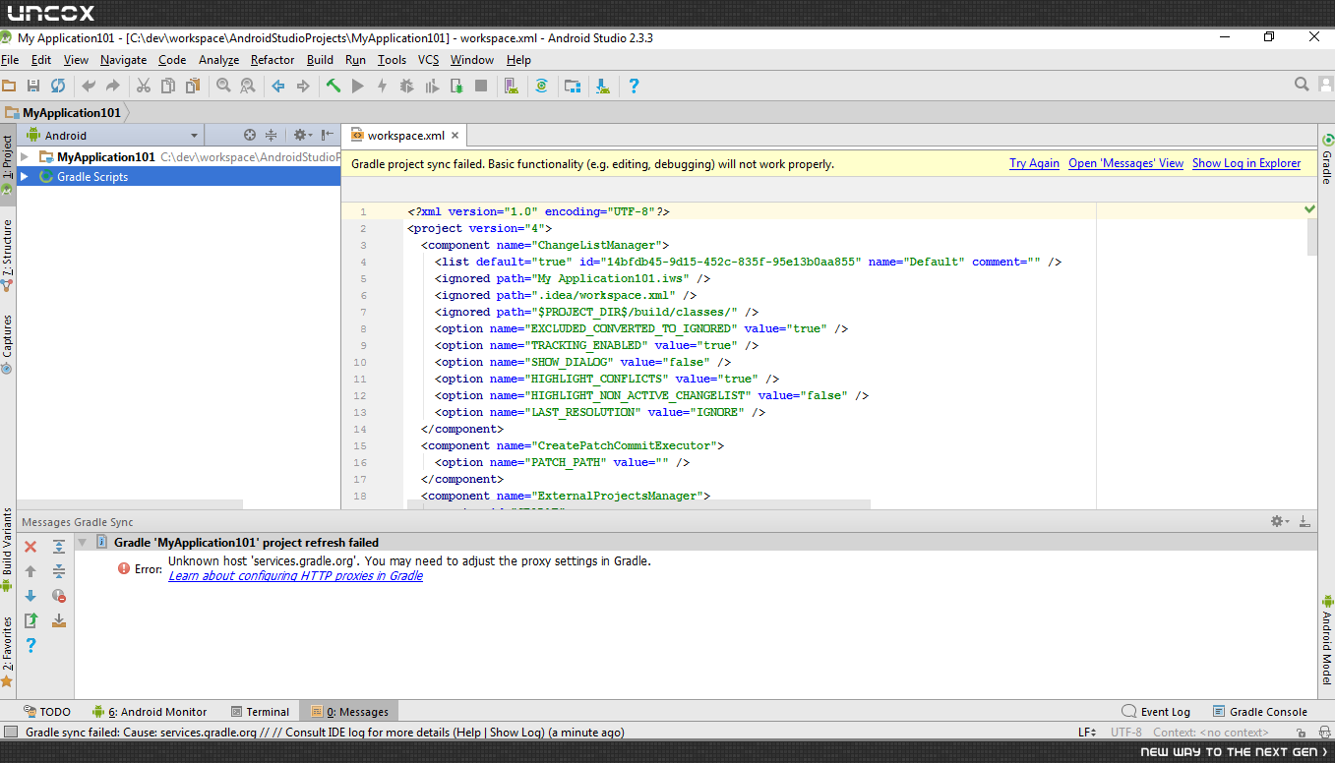Navigate Forward with the right arrow icon
The image size is (1335, 763).
[x=303, y=87]
